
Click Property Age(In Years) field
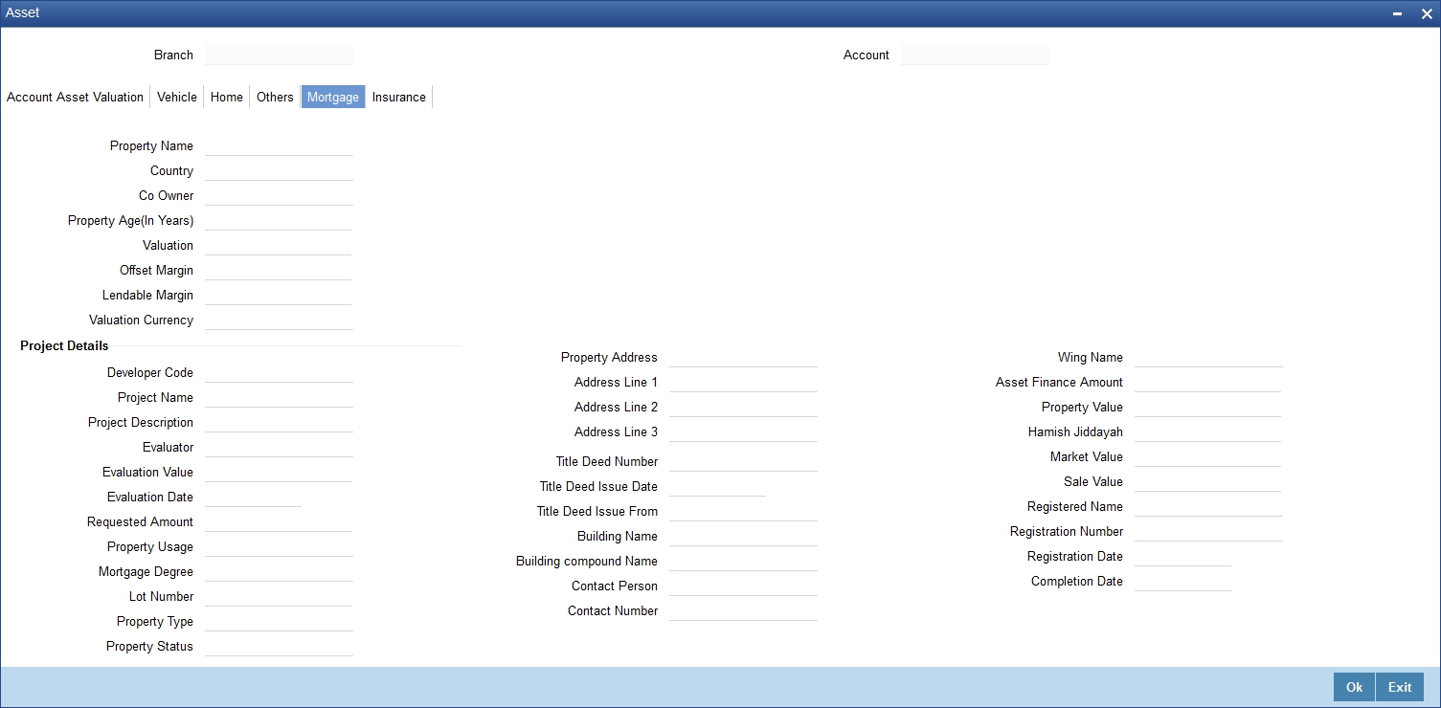(x=278, y=220)
